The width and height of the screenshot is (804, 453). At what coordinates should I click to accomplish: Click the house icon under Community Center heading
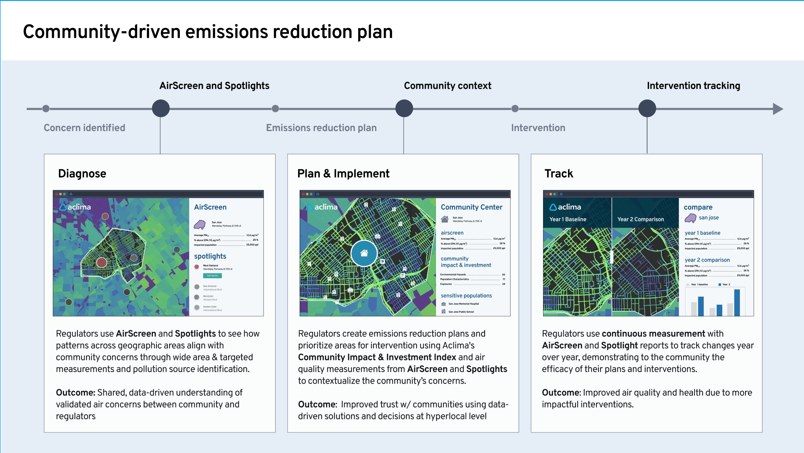click(x=445, y=219)
